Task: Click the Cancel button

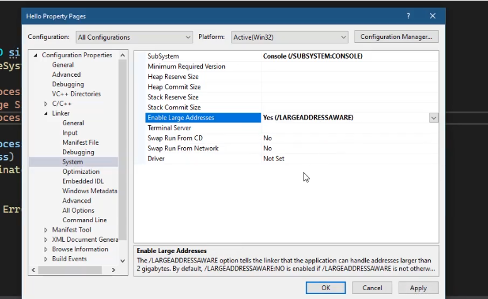Action: (x=372, y=288)
